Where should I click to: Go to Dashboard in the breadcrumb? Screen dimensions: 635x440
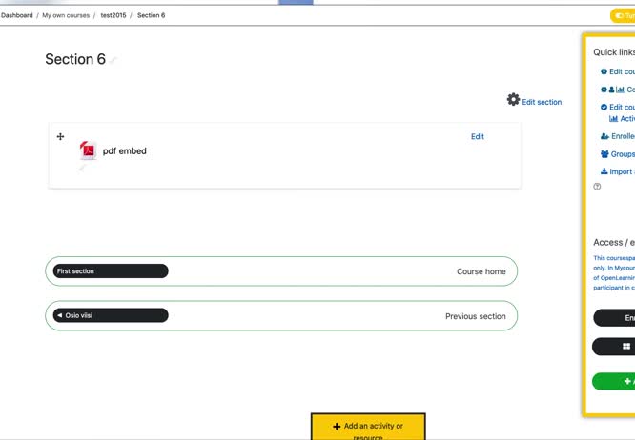(x=16, y=15)
